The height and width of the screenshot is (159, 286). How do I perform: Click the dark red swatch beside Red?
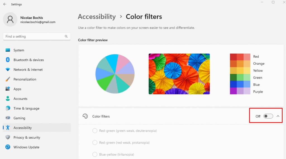233,57
